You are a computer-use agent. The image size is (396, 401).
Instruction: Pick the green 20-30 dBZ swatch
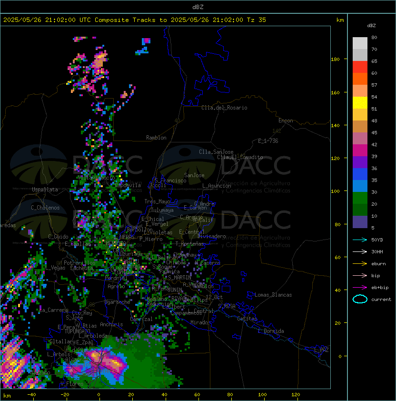(360, 198)
